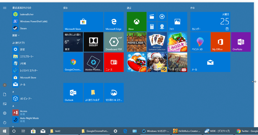
Task: Switch to HeTeMuLu Creator taskbar window
Action: (187, 131)
